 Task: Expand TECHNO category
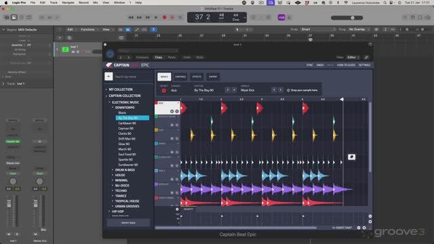pyautogui.click(x=121, y=191)
